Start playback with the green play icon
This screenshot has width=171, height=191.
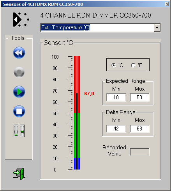click(x=19, y=92)
